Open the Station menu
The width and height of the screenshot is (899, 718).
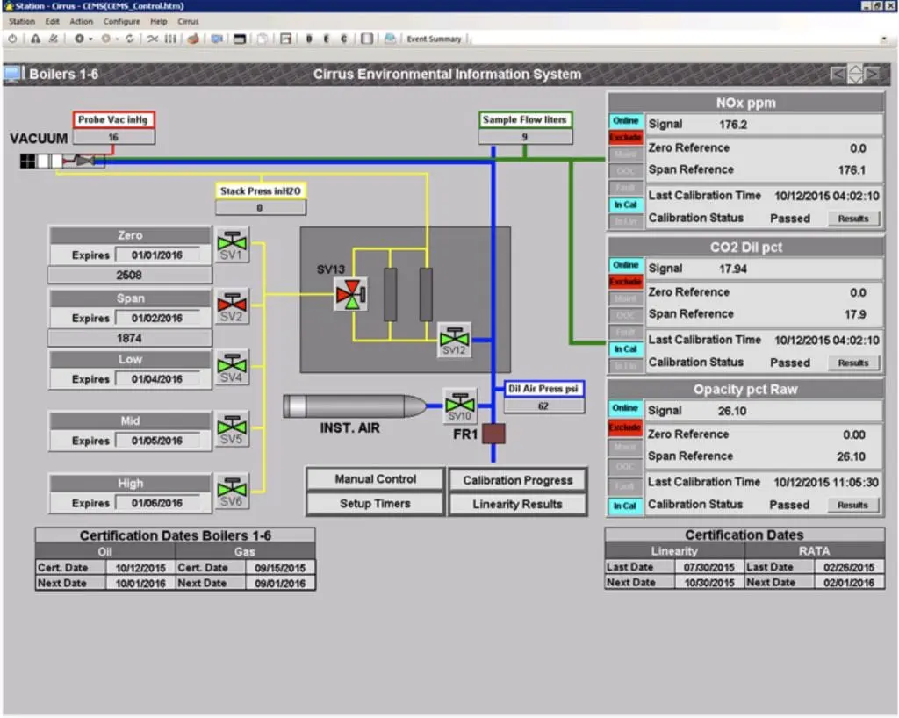click(x=21, y=20)
